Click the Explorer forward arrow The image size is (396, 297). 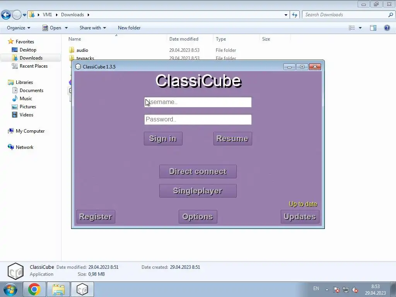(x=17, y=15)
